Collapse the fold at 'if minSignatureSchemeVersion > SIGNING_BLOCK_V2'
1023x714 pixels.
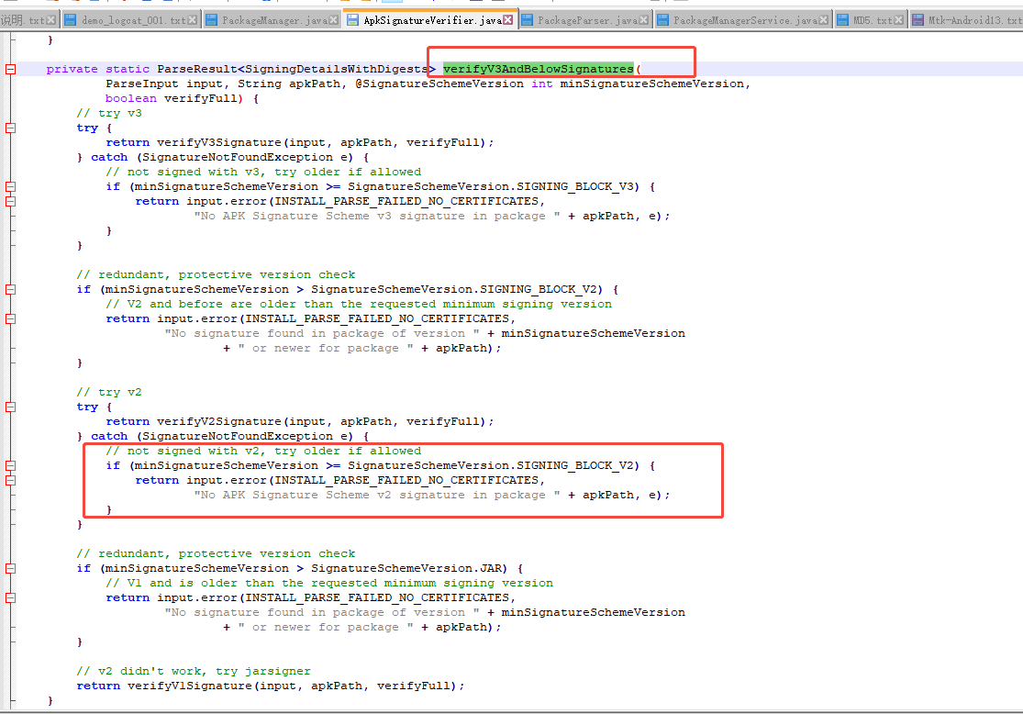pyautogui.click(x=10, y=290)
